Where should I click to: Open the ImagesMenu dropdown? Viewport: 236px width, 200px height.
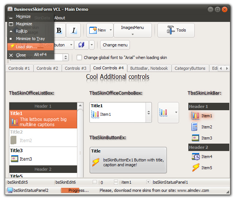[x=133, y=30]
